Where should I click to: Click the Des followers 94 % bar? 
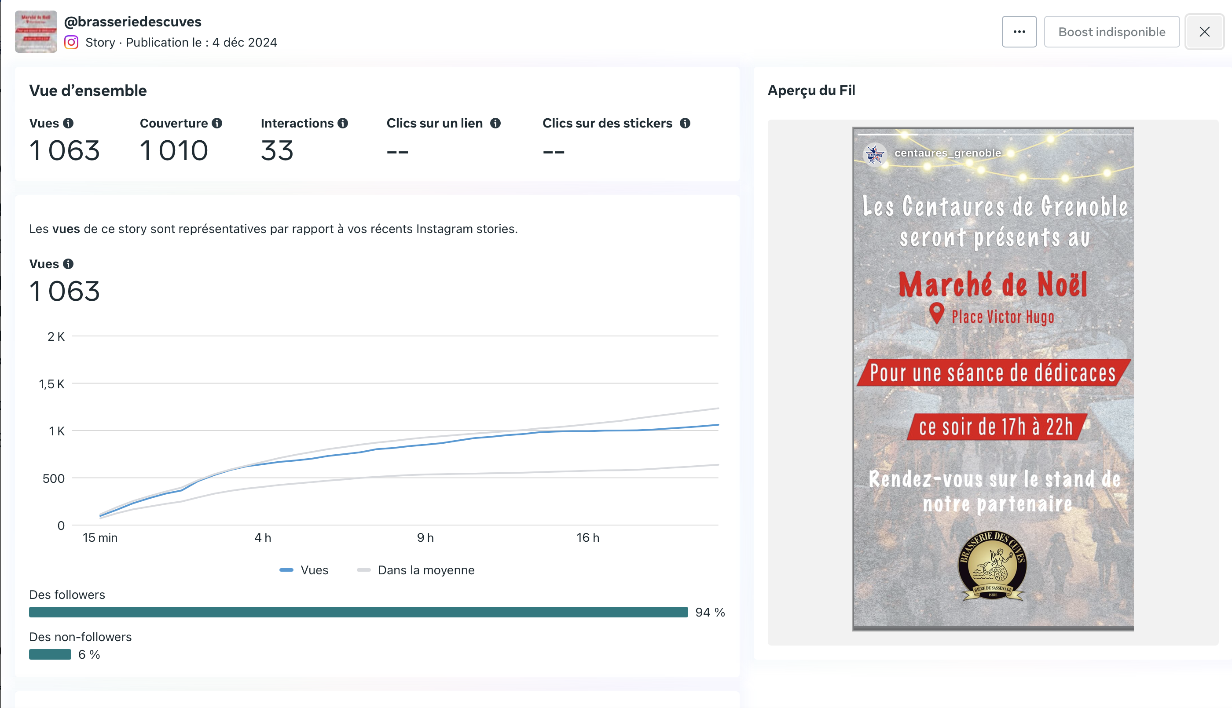(359, 612)
